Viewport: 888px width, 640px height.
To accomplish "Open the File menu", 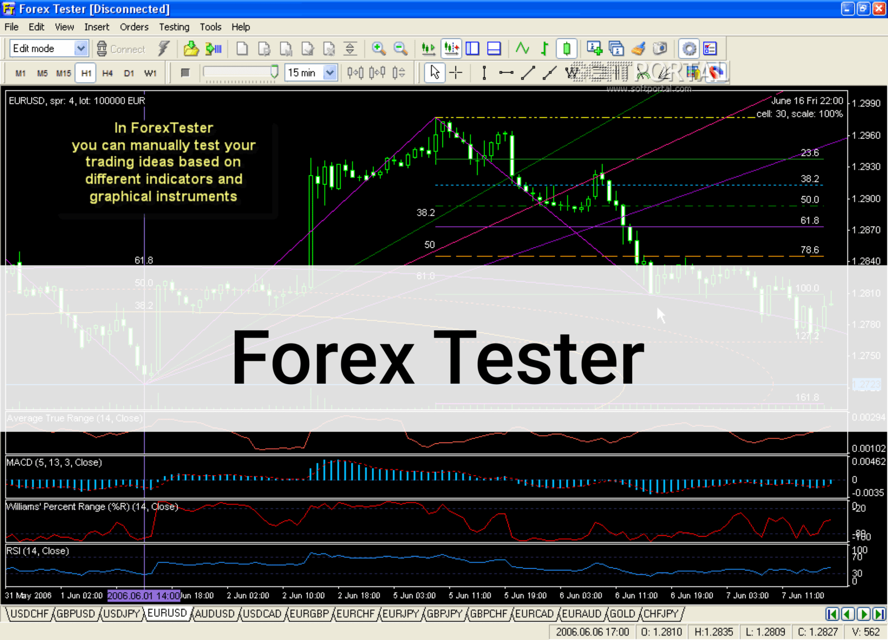I will click(x=12, y=27).
